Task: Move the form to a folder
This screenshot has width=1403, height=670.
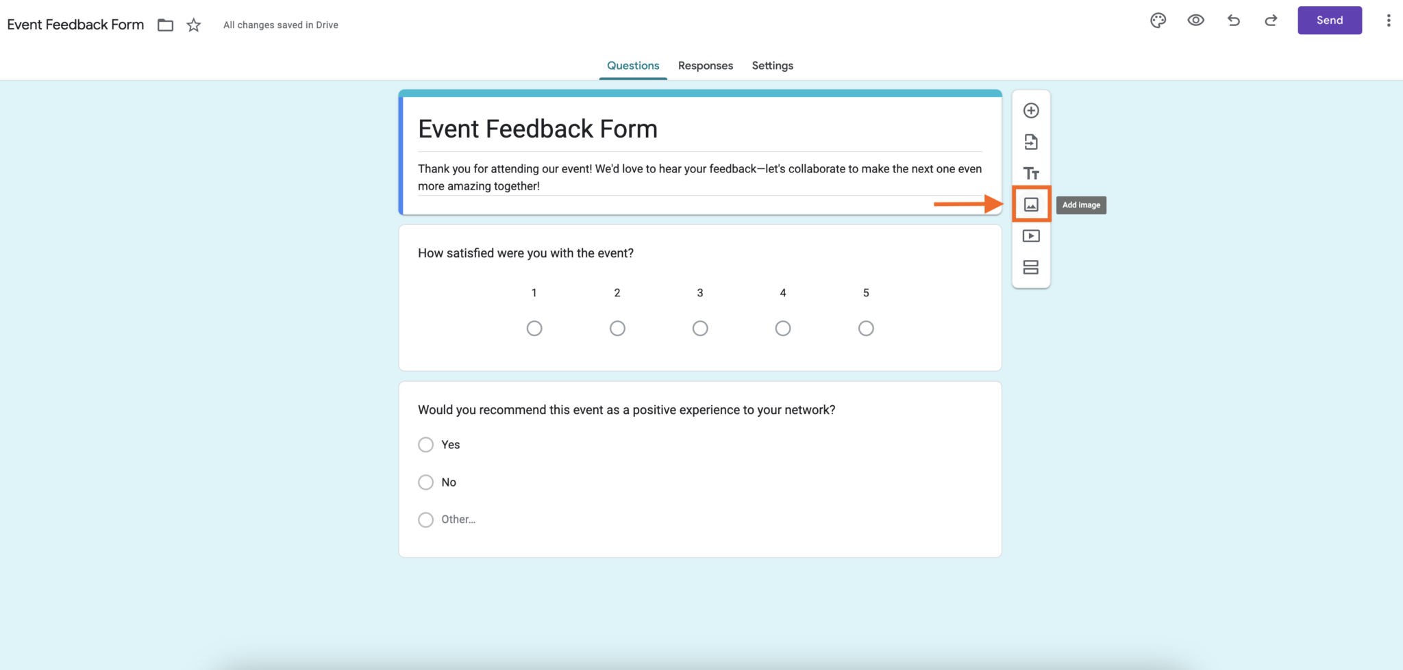Action: [x=165, y=24]
